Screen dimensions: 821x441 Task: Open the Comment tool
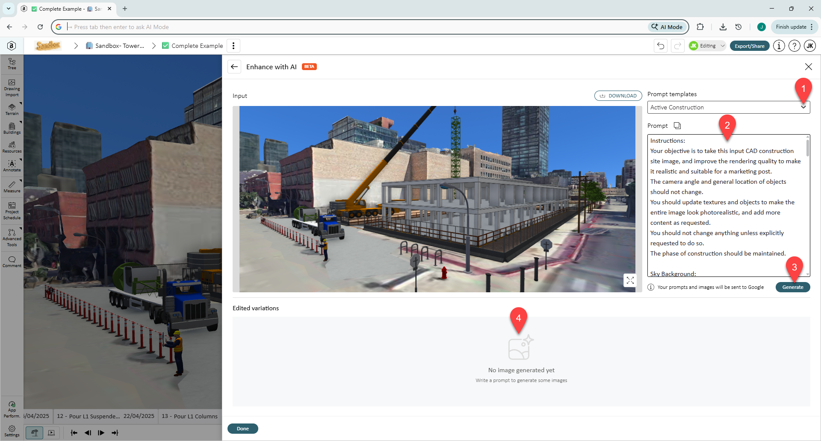pos(12,262)
